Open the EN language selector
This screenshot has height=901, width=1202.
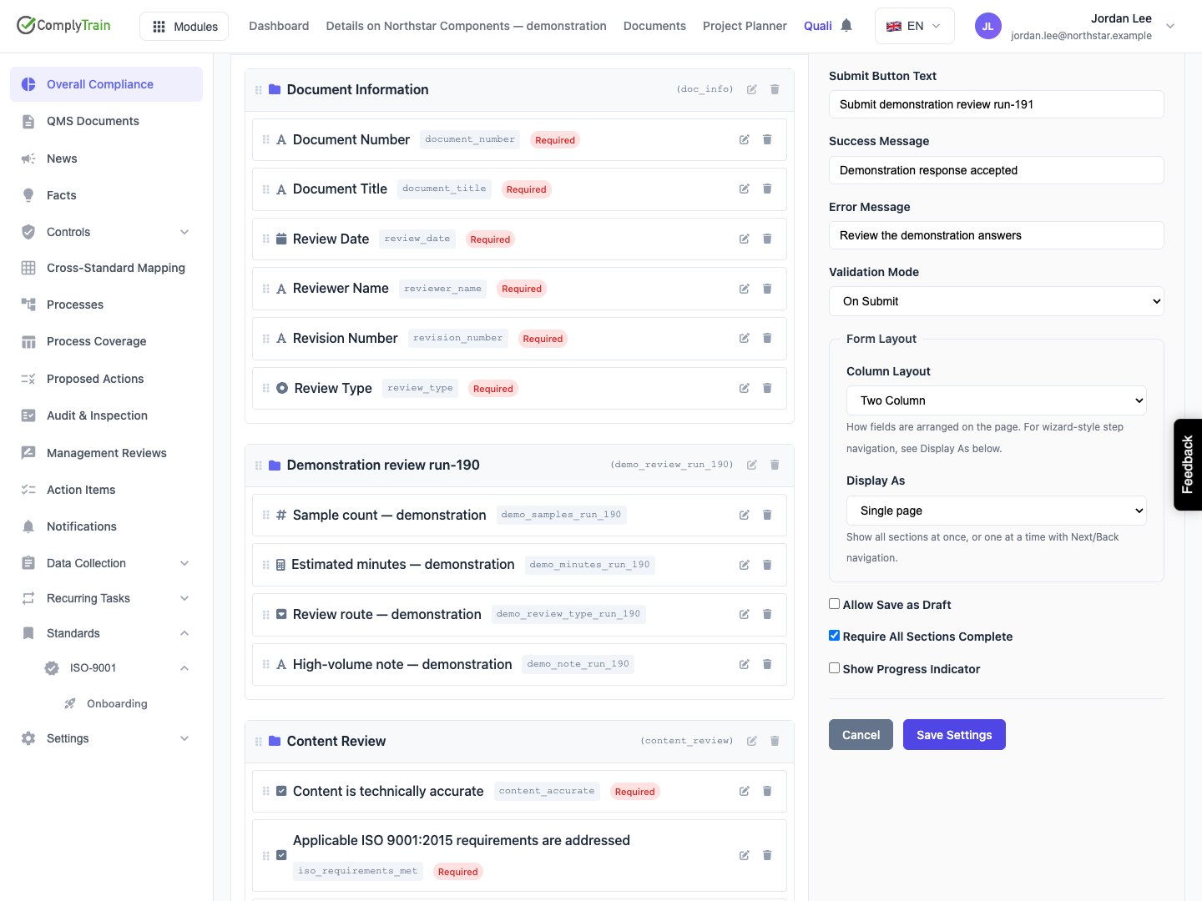click(x=914, y=26)
